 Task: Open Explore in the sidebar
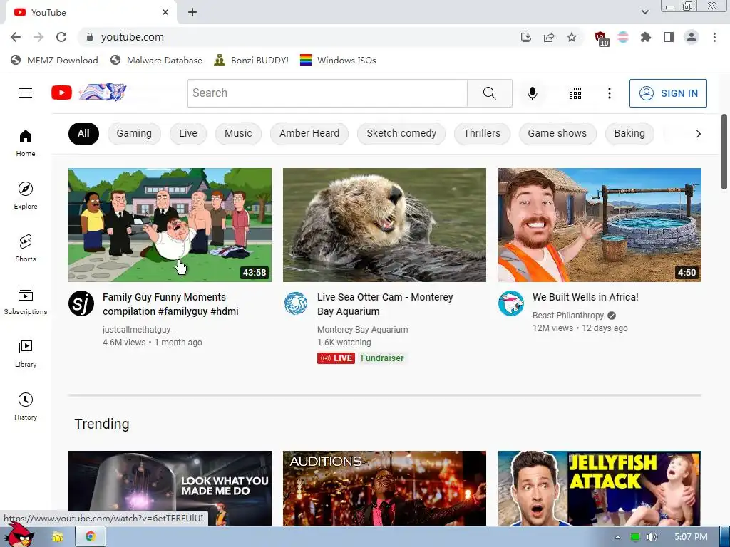coord(26,195)
